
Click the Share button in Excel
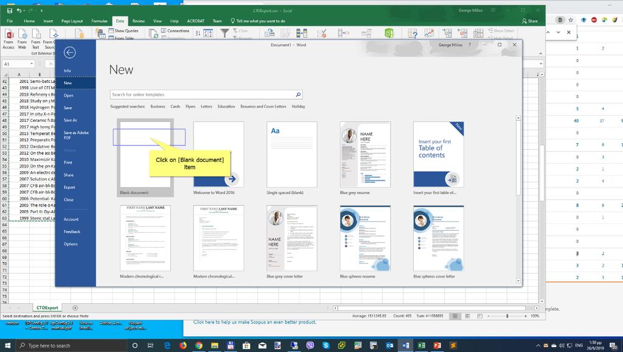530,21
